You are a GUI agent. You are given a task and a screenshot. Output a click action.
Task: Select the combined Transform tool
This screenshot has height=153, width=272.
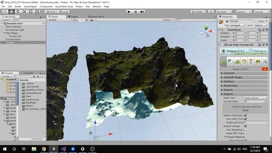pos(37,11)
